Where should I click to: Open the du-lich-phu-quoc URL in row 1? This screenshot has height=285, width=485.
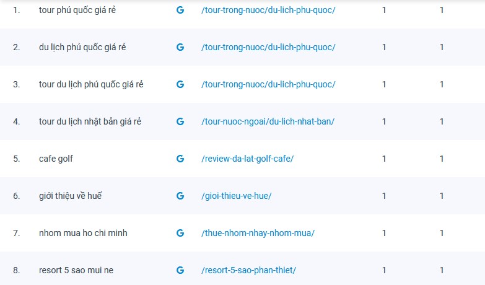pyautogui.click(x=268, y=10)
